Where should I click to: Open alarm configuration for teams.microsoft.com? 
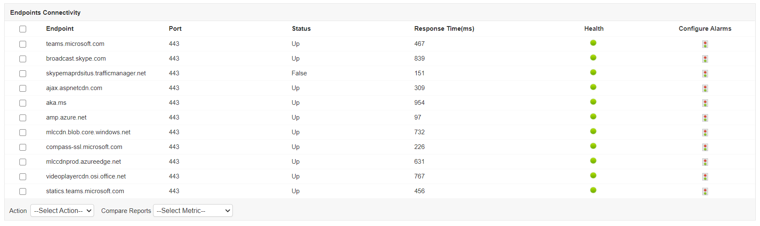click(705, 44)
